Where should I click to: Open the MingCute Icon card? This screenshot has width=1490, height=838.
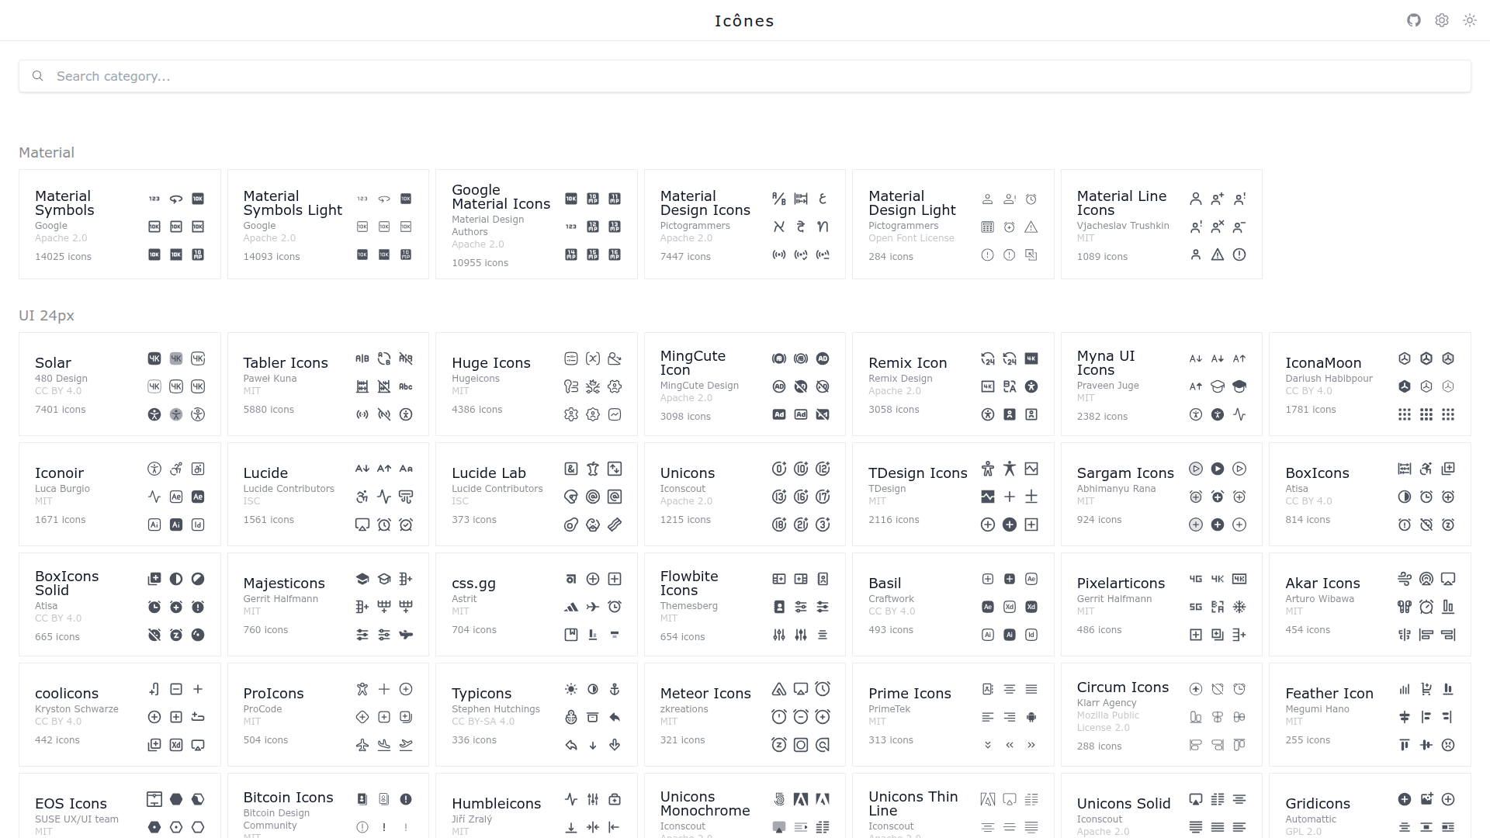tap(745, 384)
